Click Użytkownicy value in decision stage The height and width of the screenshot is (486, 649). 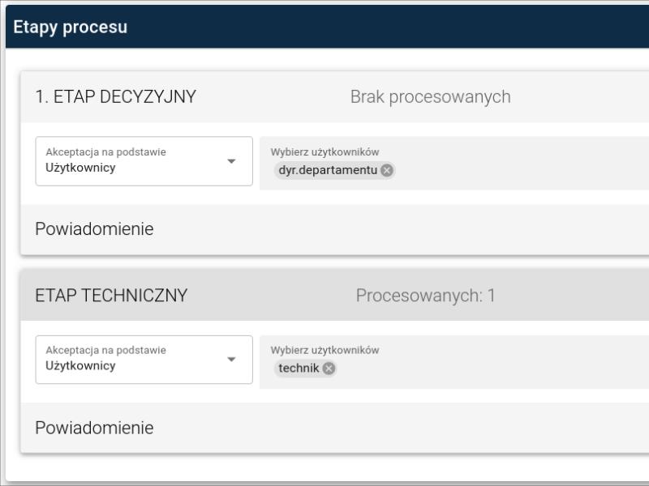point(80,168)
